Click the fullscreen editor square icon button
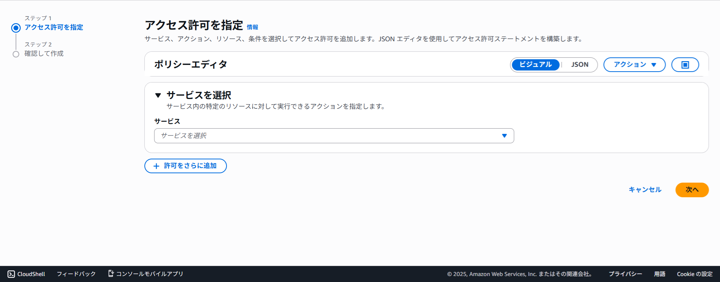 point(685,65)
